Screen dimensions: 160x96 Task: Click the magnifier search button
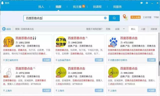click(x=114, y=18)
